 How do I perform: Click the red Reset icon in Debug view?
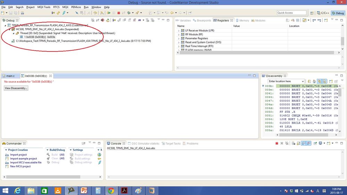pos(102,20)
